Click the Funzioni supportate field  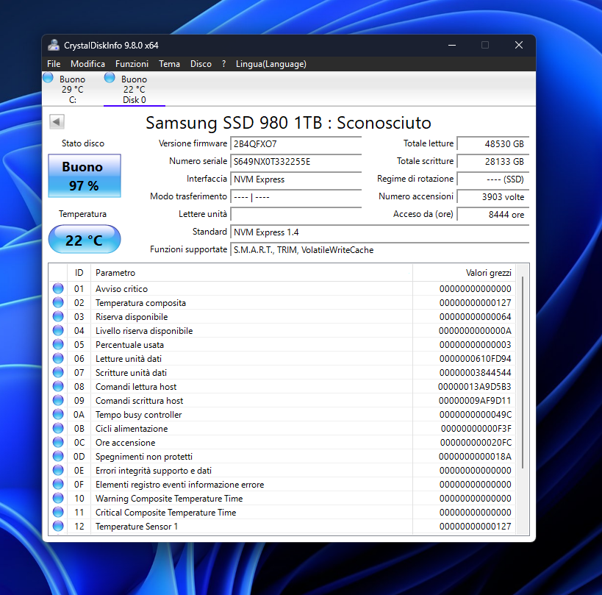tap(380, 249)
